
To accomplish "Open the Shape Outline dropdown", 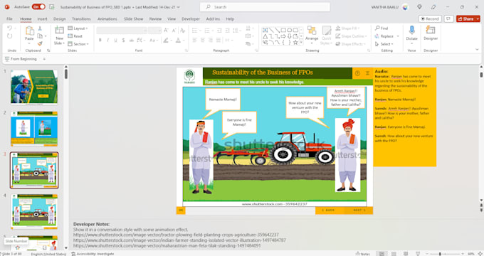I will pos(352,36).
